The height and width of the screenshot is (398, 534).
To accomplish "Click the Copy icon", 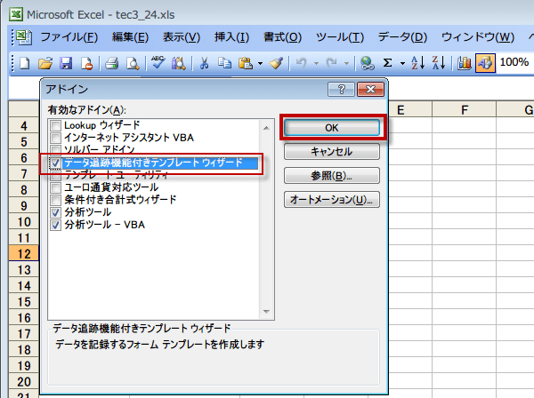I will [x=224, y=63].
